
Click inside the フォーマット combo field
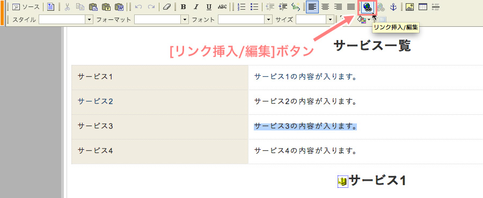[157, 20]
